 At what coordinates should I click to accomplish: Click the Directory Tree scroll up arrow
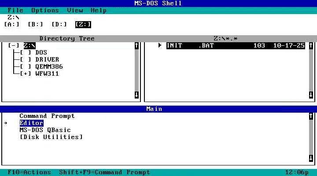click(136, 46)
